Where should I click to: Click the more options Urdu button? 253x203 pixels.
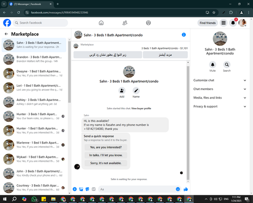pos(165,55)
